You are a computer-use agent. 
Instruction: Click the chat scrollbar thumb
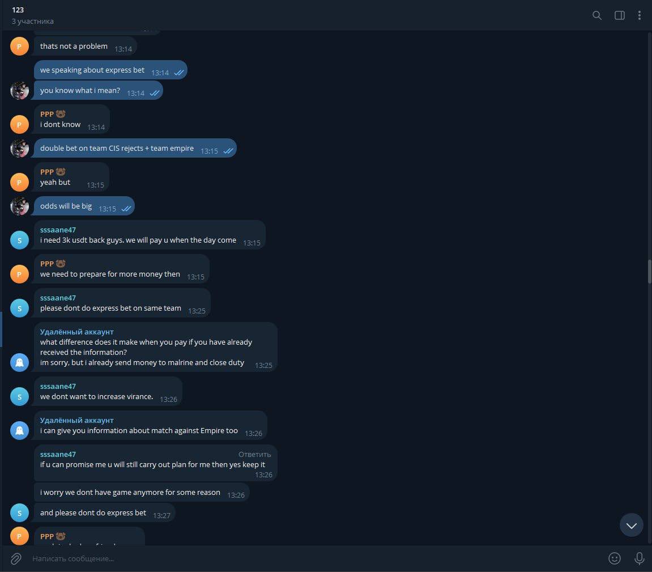coord(649,271)
